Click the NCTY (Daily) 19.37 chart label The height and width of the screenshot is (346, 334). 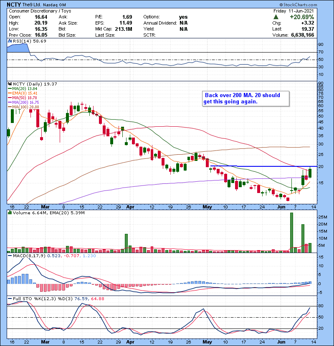(x=35, y=84)
